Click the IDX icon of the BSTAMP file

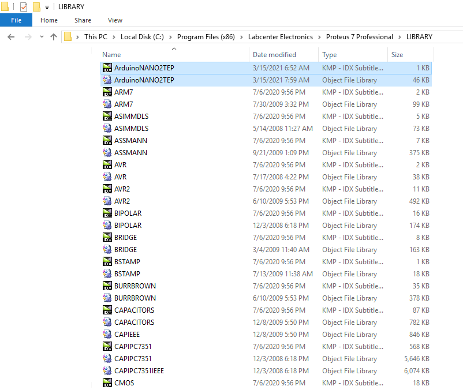(107, 261)
